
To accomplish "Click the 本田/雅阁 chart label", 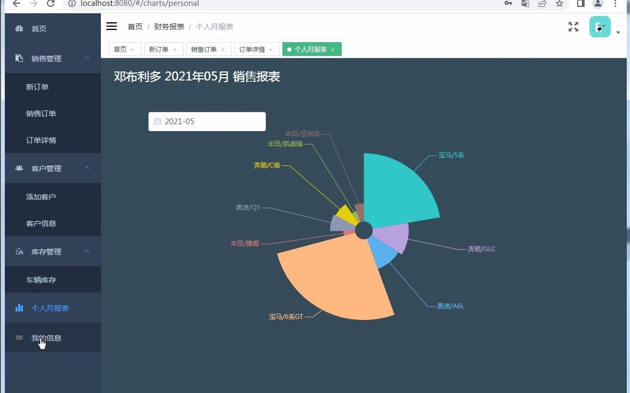I will click(245, 244).
